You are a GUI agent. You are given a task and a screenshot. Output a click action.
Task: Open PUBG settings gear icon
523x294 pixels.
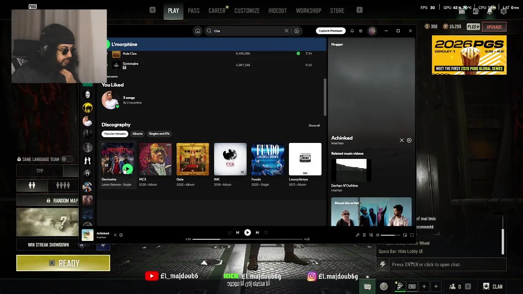click(x=504, y=12)
